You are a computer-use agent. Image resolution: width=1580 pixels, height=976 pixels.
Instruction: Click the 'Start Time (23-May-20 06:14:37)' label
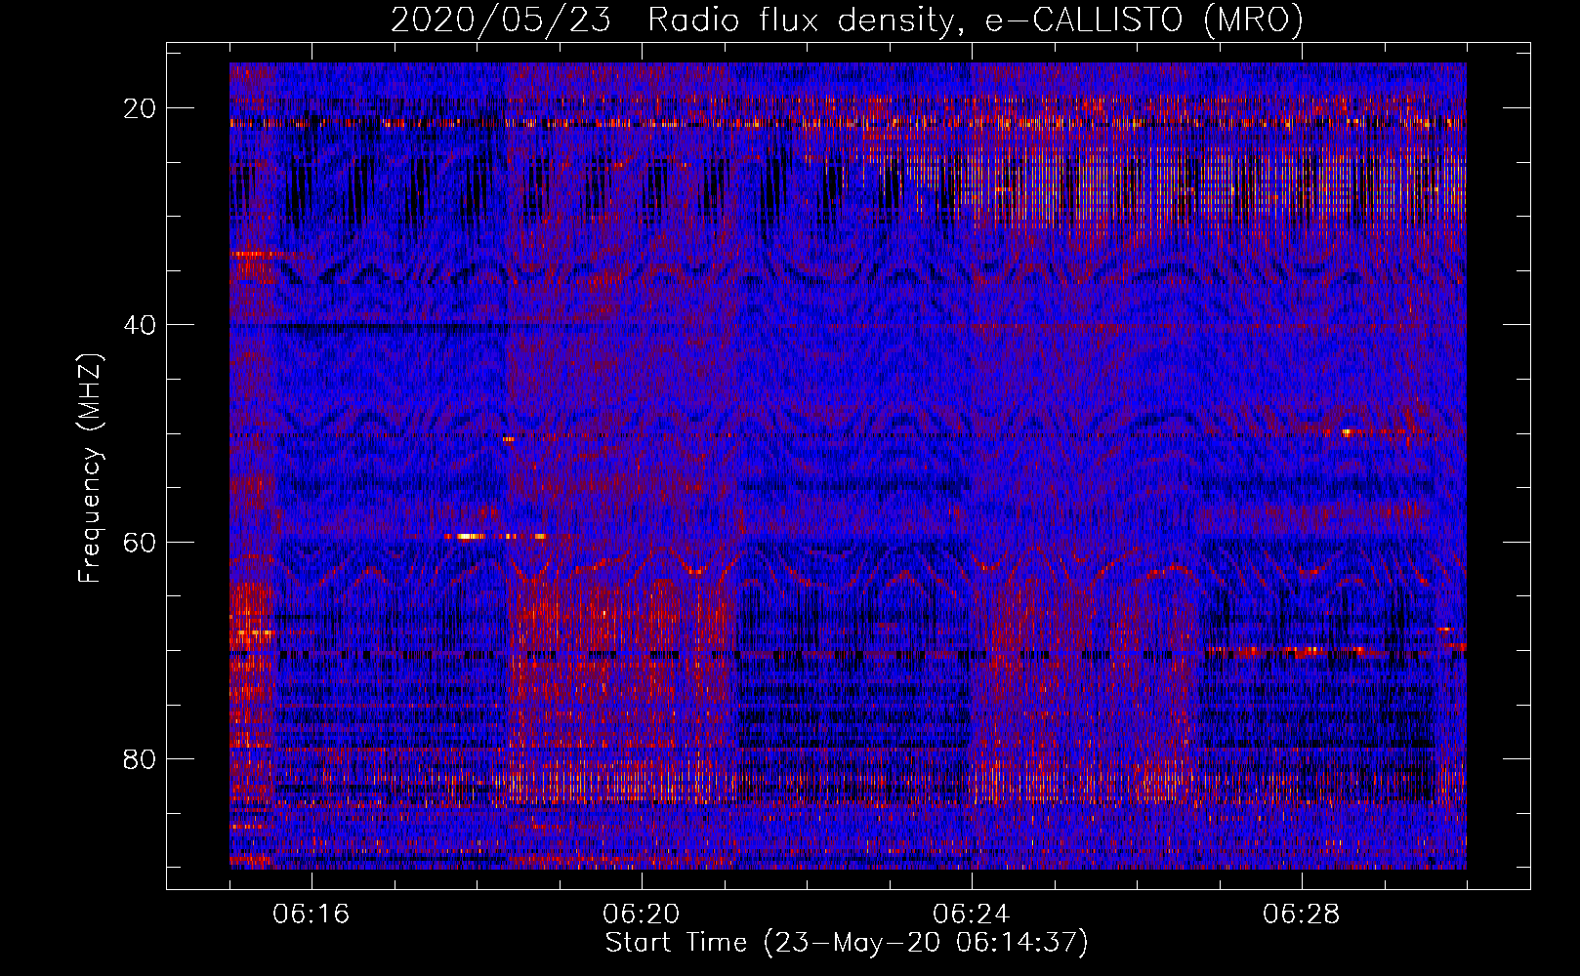[847, 943]
